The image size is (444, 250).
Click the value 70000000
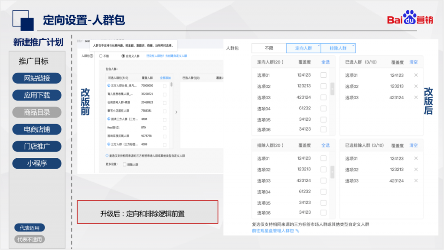(147, 86)
